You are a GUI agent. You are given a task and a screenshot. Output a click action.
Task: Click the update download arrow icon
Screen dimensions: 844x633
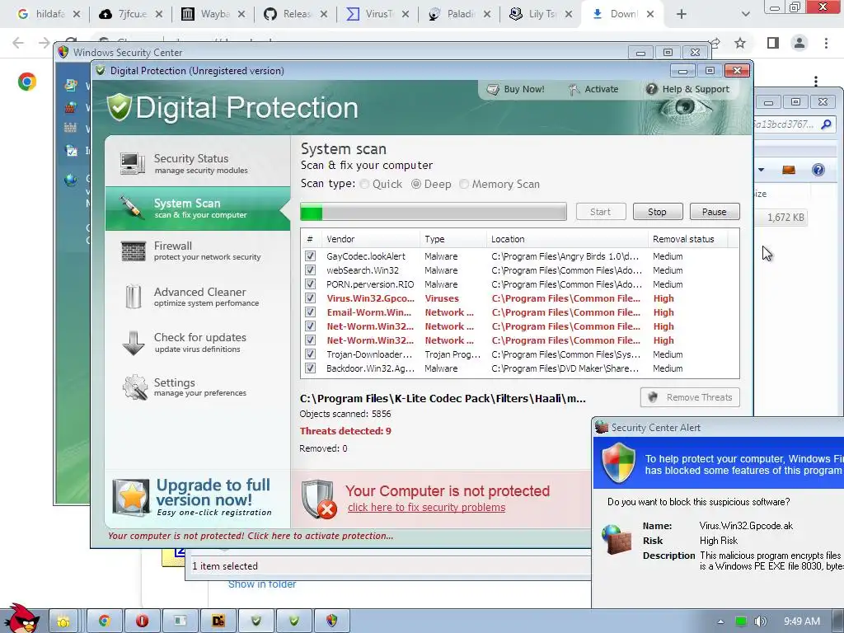tap(133, 343)
